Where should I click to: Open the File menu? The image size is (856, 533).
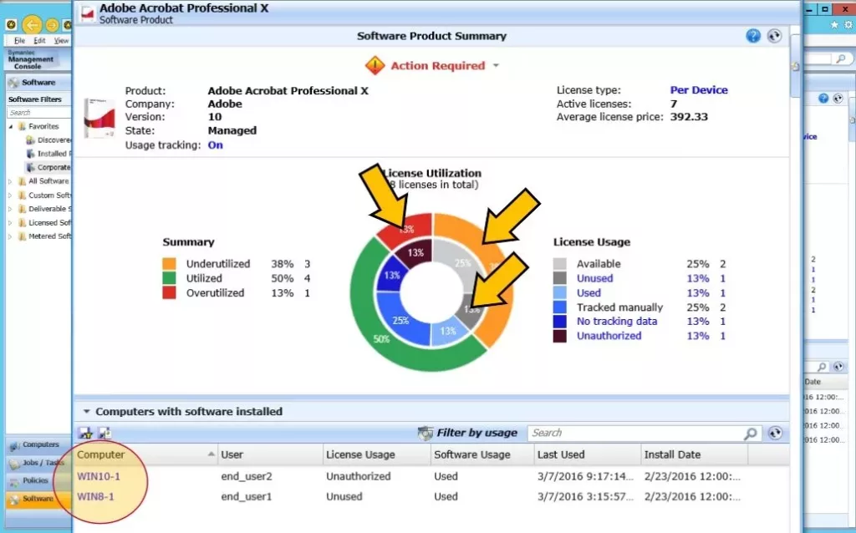tap(19, 40)
